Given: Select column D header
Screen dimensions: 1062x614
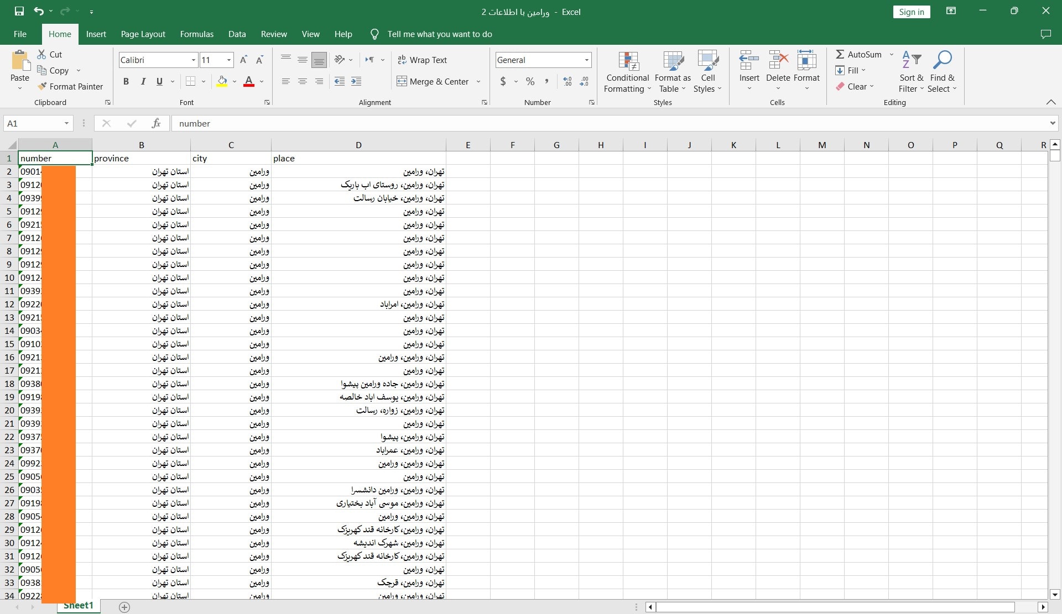Looking at the screenshot, I should click(x=358, y=145).
